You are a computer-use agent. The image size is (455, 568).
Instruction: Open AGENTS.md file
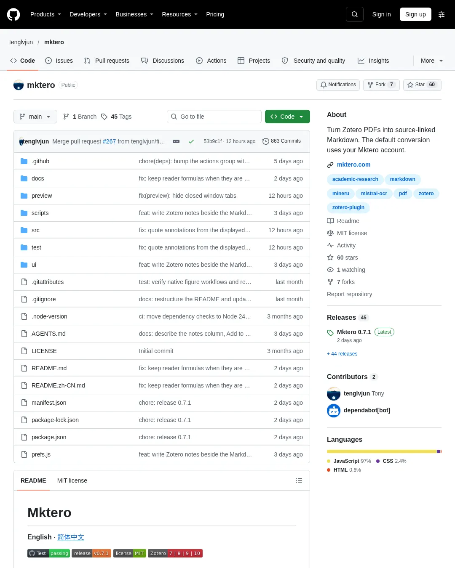click(48, 334)
